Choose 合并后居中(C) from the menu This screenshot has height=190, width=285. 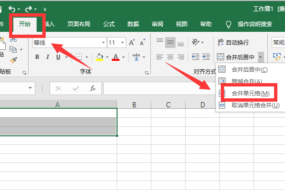[x=250, y=69]
